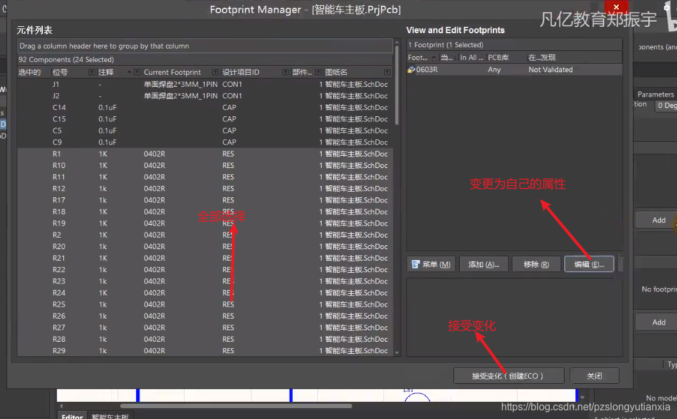Open the 注释 column filter dropdown
Screen dimensions: 677x419
tap(137, 73)
